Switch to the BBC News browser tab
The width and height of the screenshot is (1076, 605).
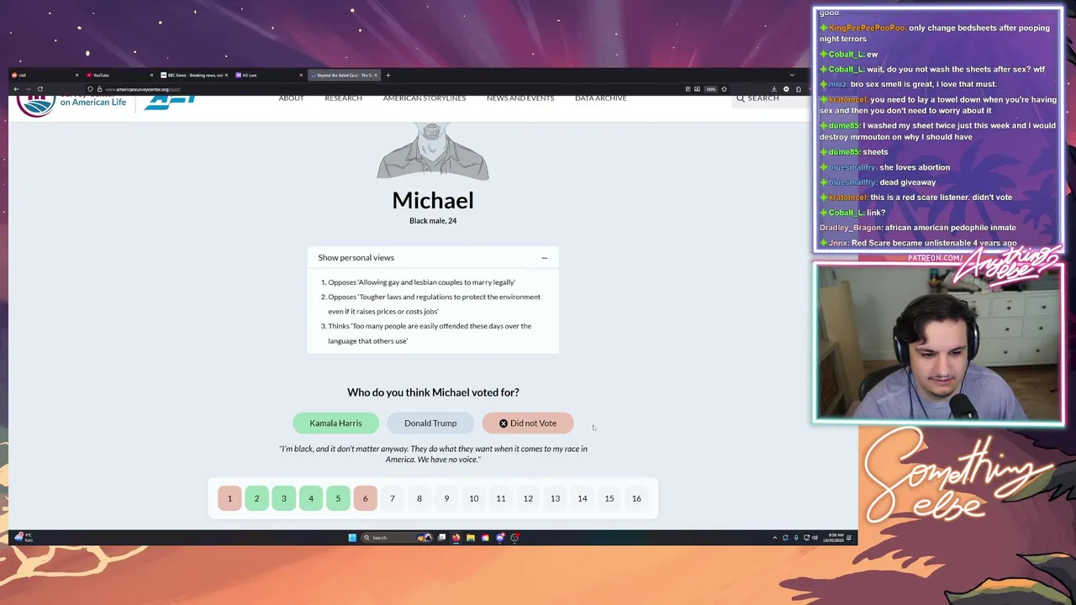tap(193, 75)
